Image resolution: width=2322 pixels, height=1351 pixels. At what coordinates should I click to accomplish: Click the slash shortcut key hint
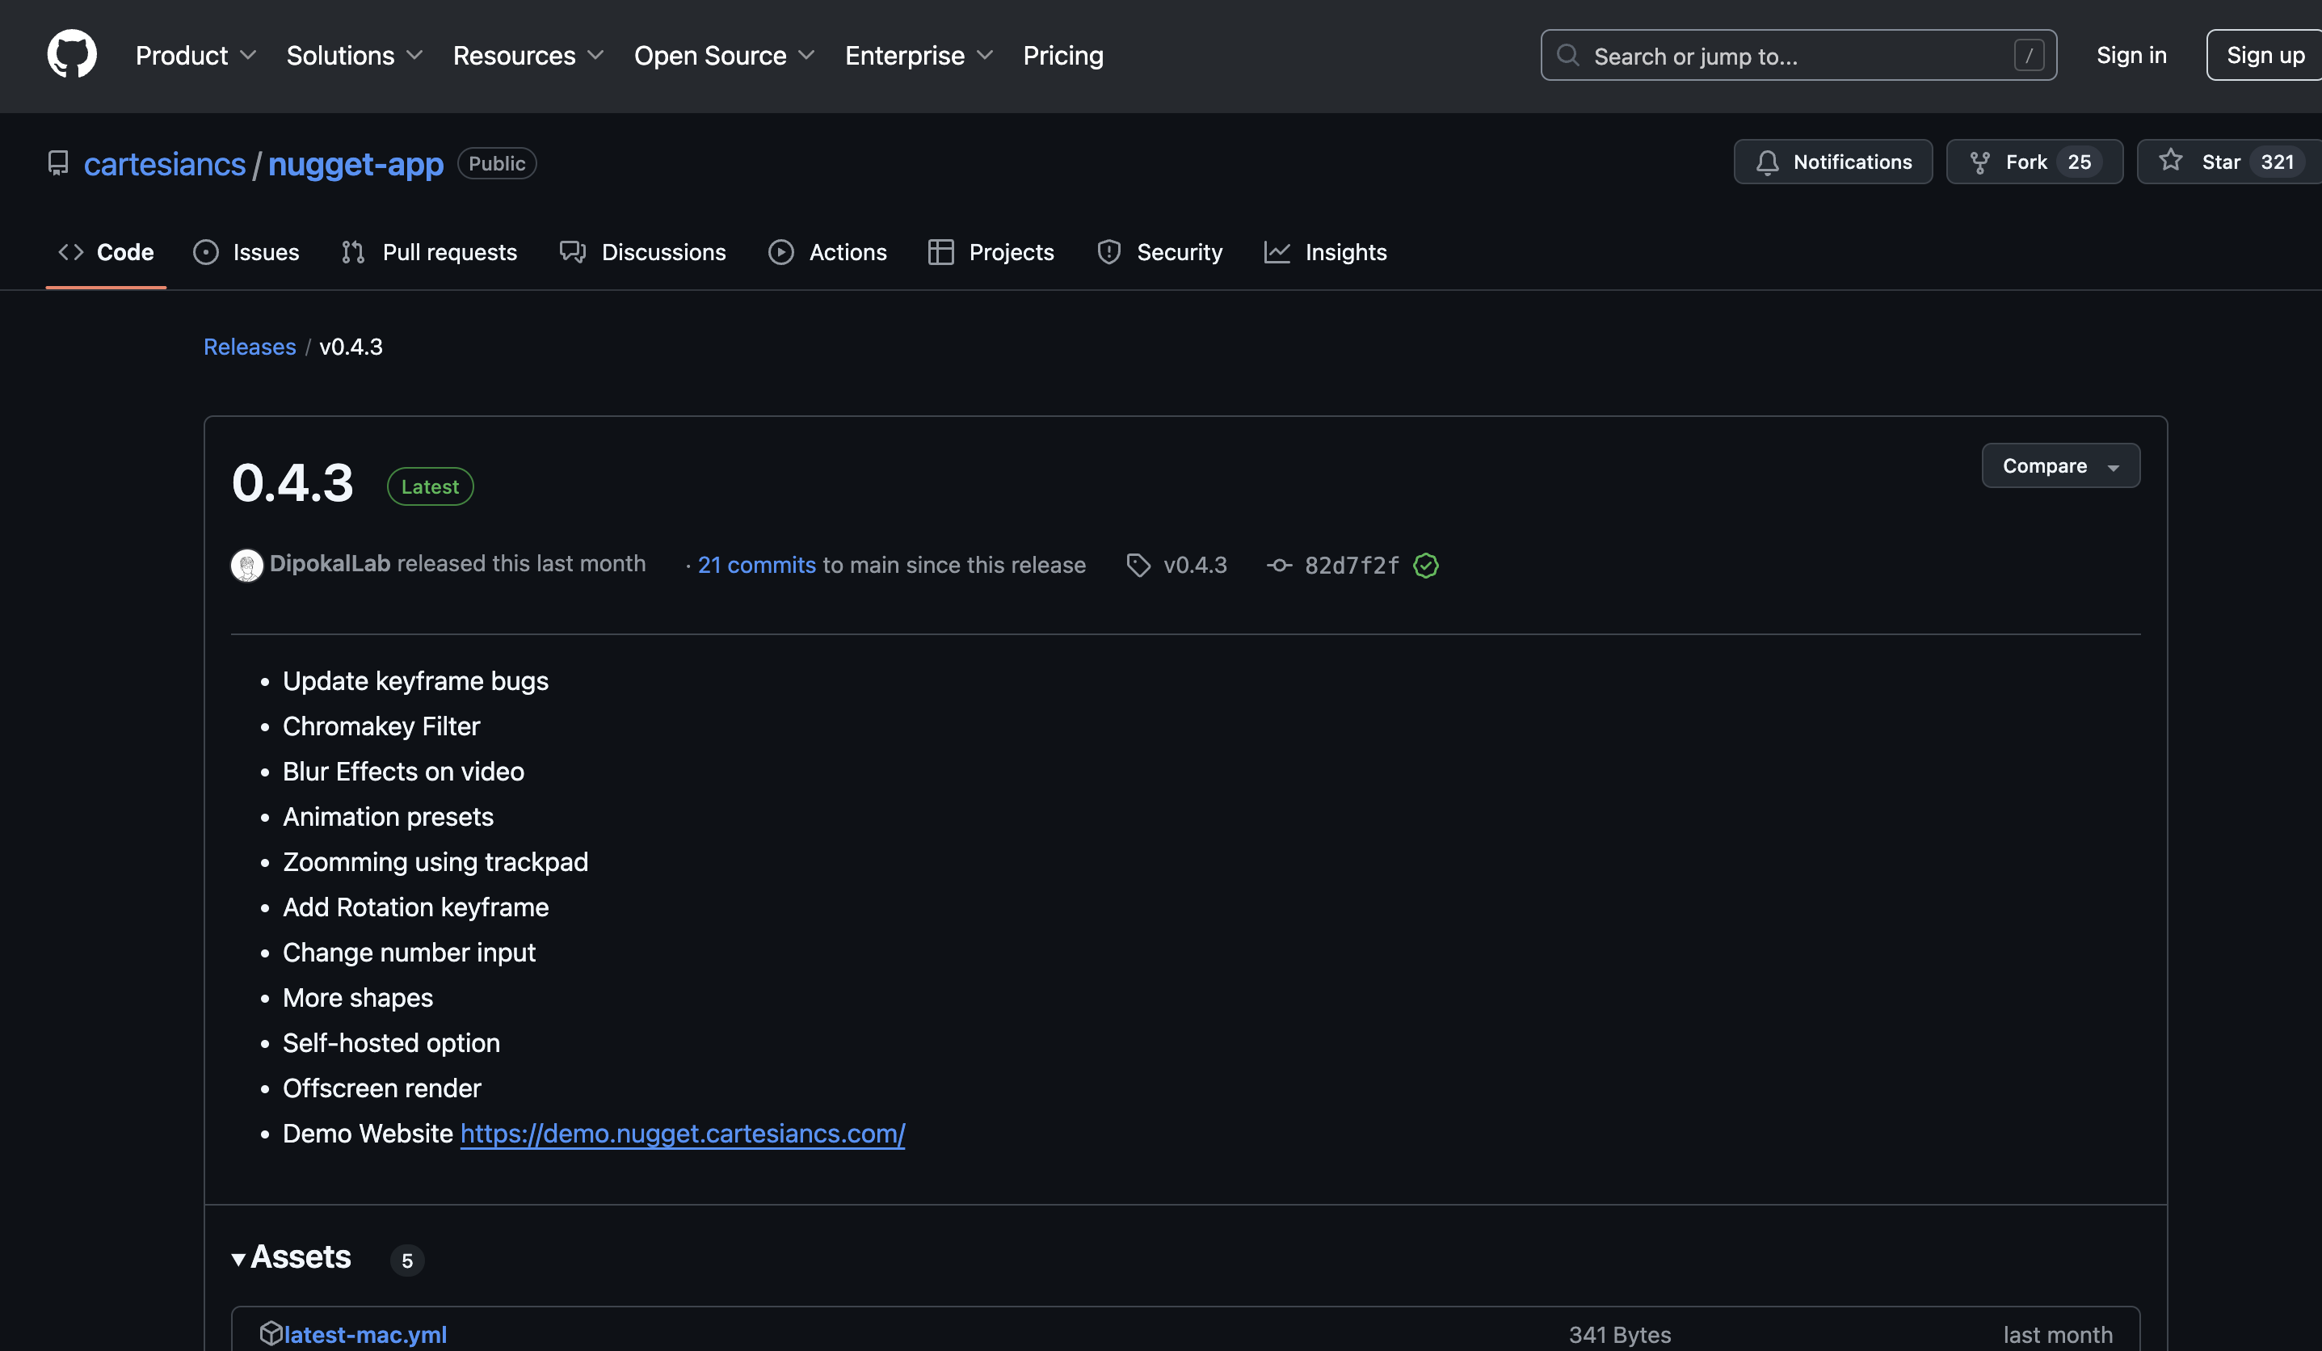point(2029,55)
